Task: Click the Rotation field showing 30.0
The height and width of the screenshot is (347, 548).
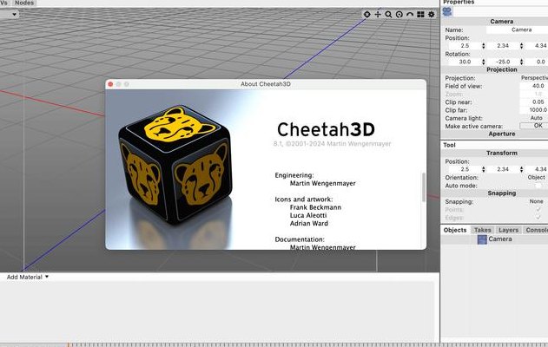Action: [x=465, y=62]
